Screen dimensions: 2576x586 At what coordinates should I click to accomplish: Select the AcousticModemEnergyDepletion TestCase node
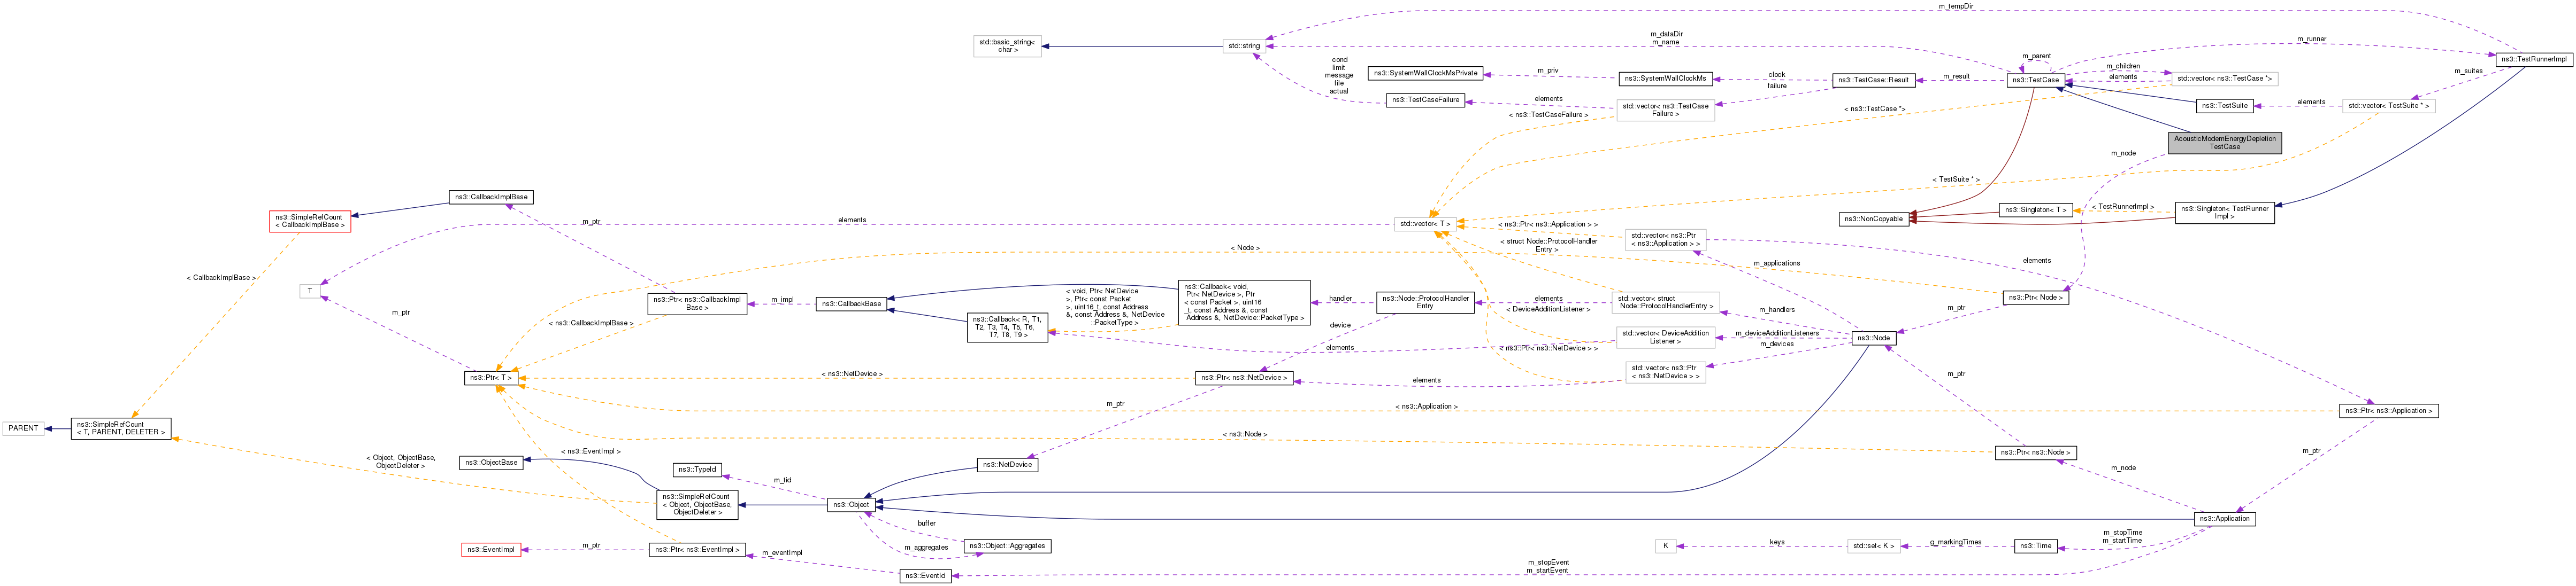2224,143
